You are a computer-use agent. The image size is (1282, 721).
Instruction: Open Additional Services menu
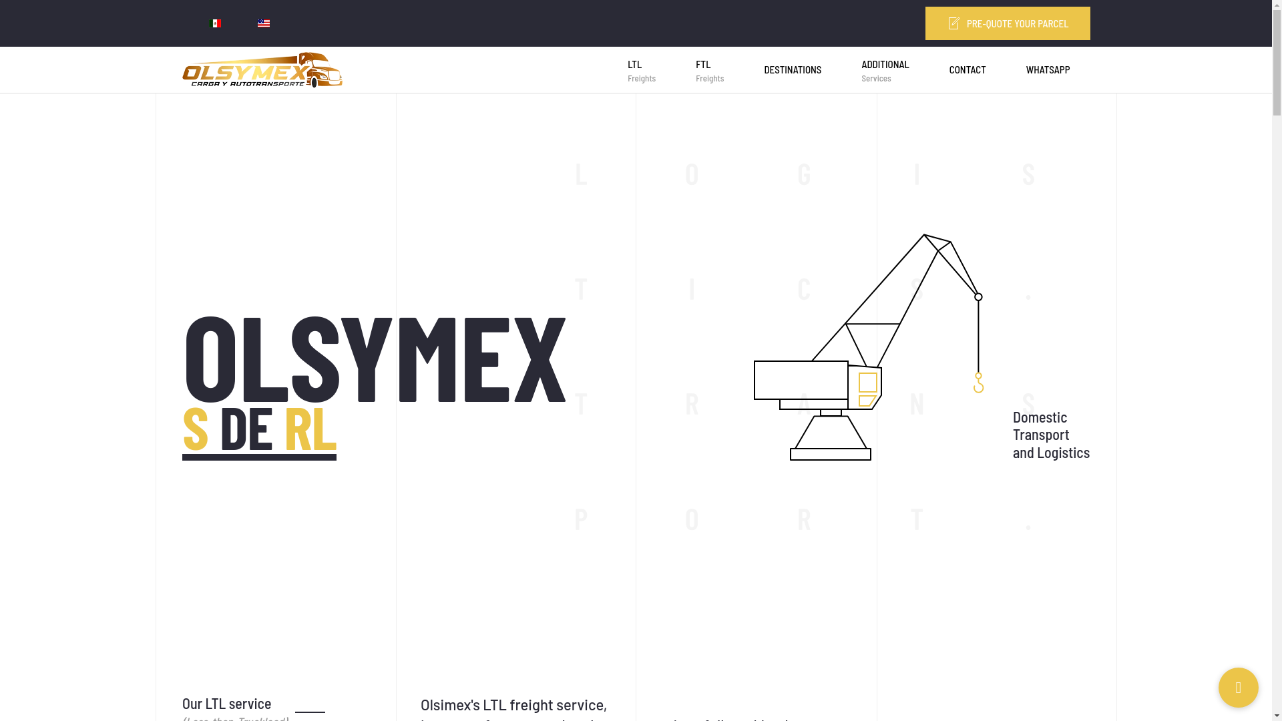pos(885,70)
